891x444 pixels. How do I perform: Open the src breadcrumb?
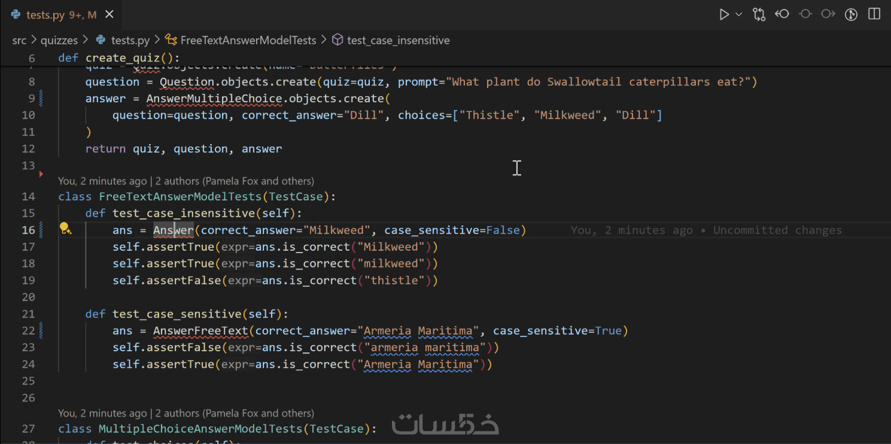point(20,40)
